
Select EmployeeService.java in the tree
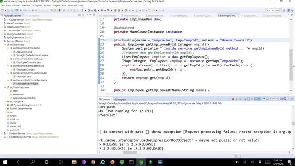pyautogui.click(x=27, y=84)
